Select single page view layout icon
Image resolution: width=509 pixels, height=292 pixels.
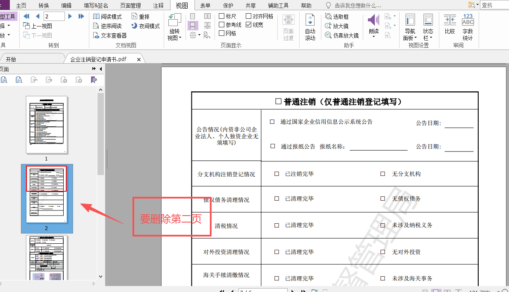pyautogui.click(x=192, y=16)
